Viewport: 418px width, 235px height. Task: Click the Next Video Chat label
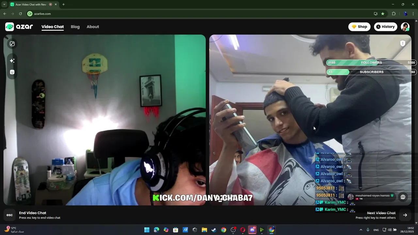pos(381,213)
